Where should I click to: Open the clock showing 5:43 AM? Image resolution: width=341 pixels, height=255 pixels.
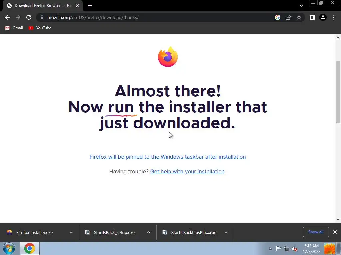[311, 249]
